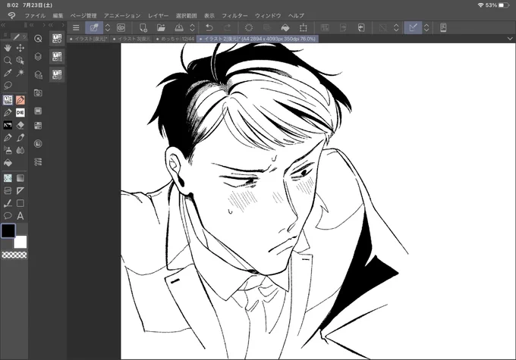This screenshot has width=516, height=360.
Task: Open the ファイル menu
Action: click(x=35, y=15)
